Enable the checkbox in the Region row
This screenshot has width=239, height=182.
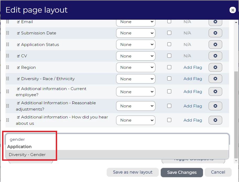click(169, 67)
